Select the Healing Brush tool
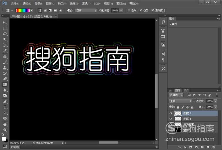Image resolution: width=222 pixels, height=150 pixels. [5, 57]
